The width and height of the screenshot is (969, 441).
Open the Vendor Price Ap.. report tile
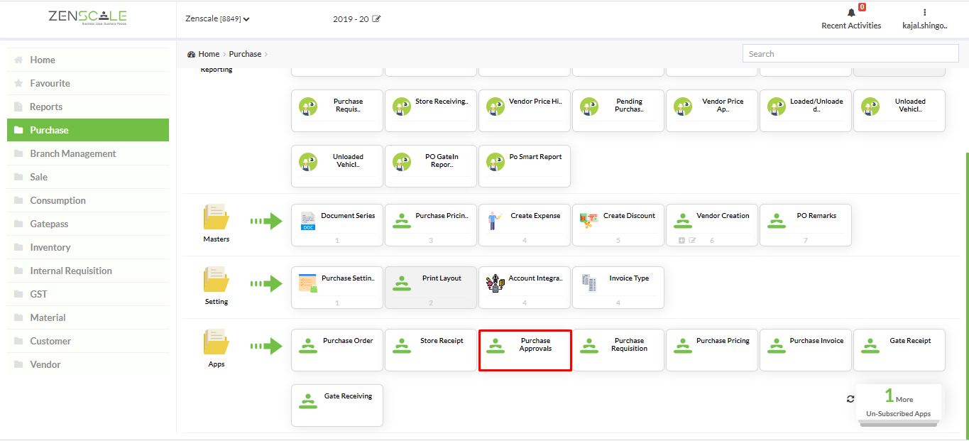click(x=712, y=111)
